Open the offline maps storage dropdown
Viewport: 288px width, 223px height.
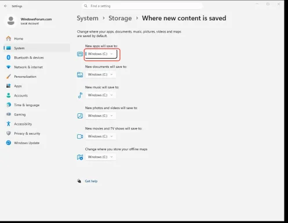click(101, 157)
